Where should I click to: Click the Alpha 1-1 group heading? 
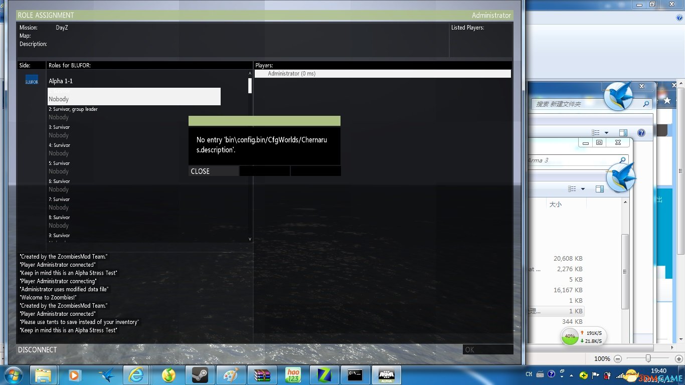coord(61,81)
